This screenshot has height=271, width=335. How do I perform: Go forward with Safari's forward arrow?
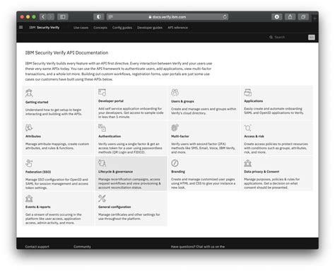pyautogui.click(x=50, y=17)
